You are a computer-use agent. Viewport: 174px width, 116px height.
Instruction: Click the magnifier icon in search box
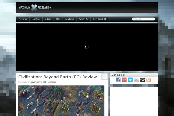[133, 19]
